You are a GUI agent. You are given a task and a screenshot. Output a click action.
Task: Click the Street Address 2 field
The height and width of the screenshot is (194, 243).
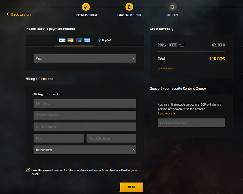(x=85, y=127)
